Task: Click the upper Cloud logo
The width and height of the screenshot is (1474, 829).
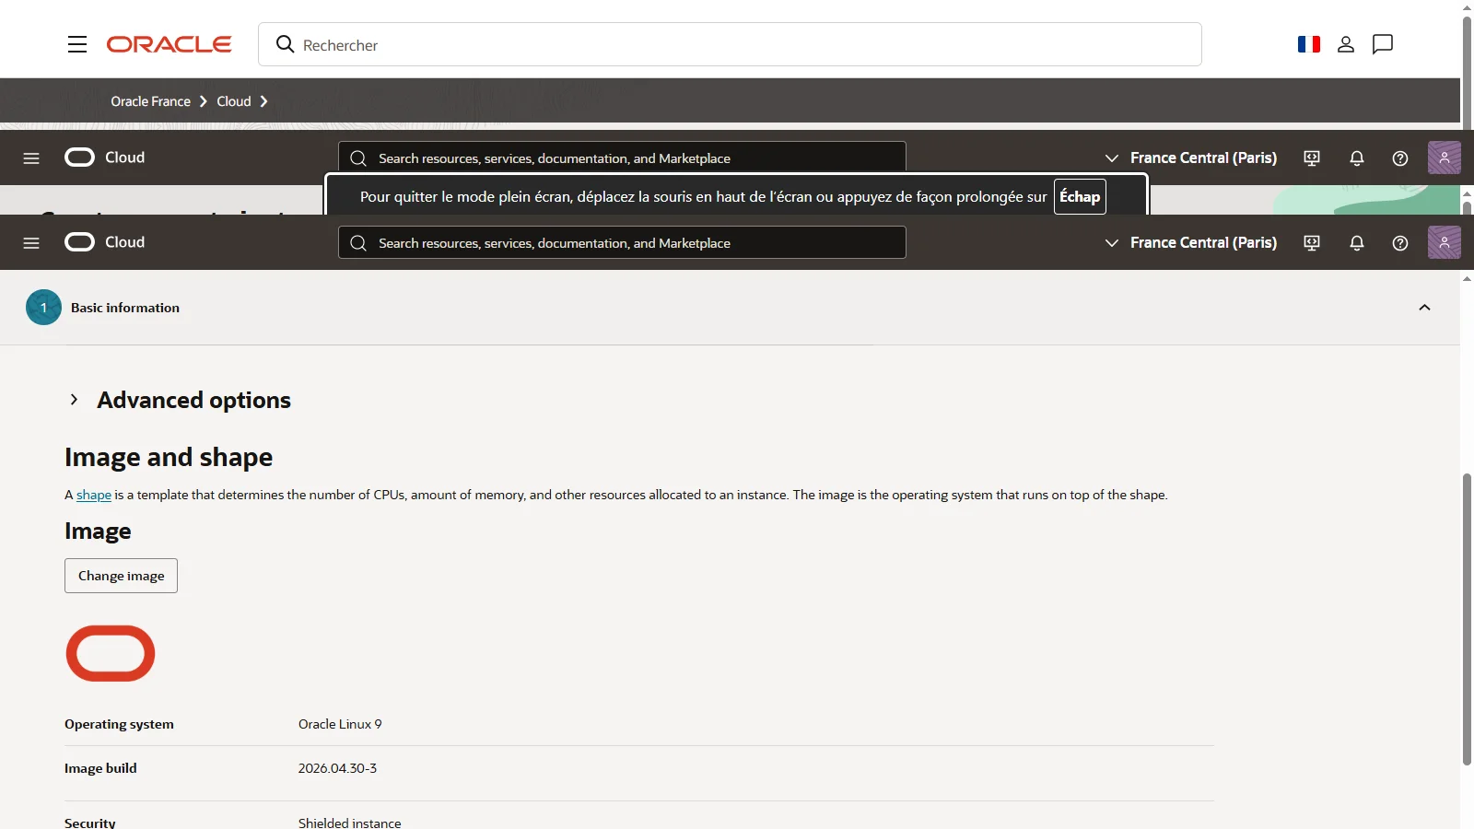Action: [105, 158]
